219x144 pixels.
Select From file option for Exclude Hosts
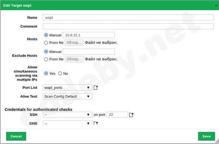46,59
